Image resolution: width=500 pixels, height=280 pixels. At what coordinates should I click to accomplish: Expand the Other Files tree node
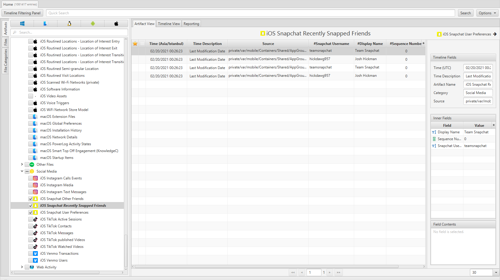click(x=22, y=164)
